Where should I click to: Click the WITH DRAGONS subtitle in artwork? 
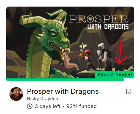108,27
